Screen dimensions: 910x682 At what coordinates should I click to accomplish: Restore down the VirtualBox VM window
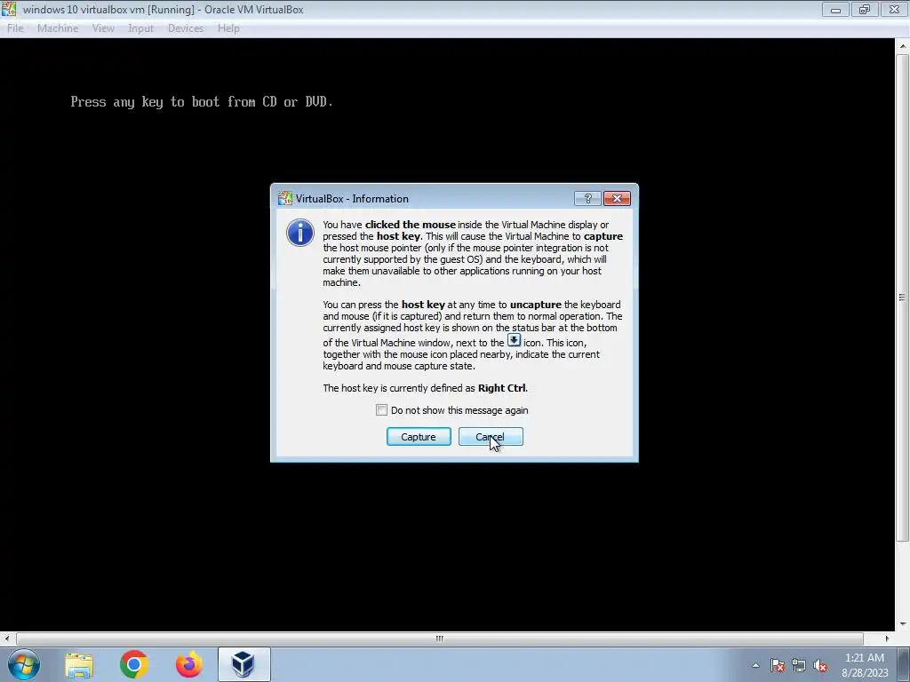[865, 9]
